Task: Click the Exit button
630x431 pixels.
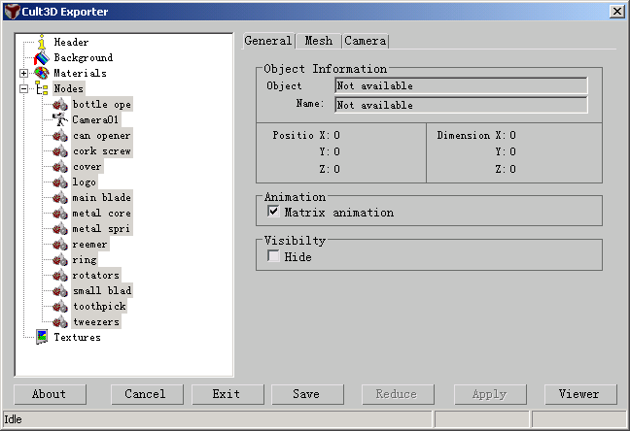Action: tap(227, 394)
